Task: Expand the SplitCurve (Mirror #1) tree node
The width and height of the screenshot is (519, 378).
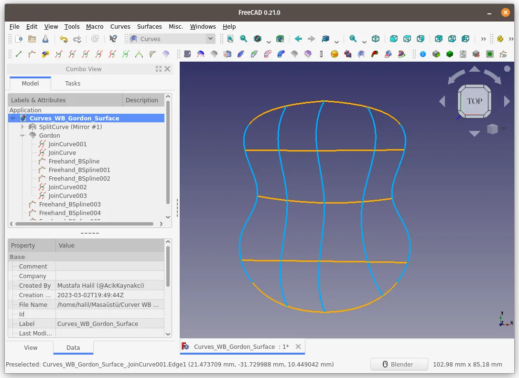Action: click(22, 127)
